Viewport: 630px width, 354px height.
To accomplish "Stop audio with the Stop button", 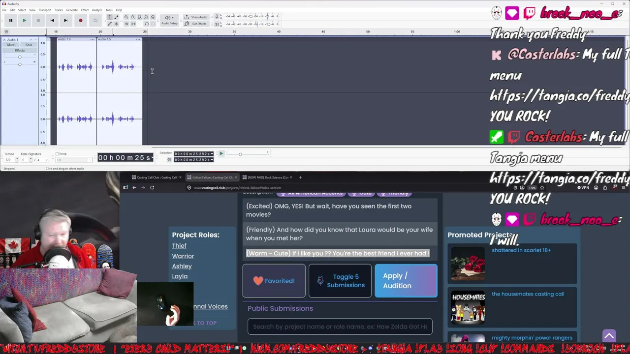I will pos(38,20).
